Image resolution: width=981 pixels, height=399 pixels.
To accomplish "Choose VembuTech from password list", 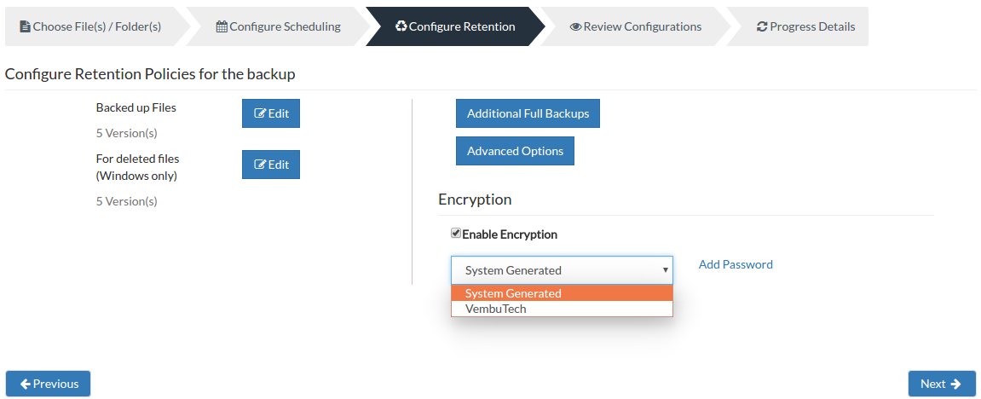I will point(562,309).
